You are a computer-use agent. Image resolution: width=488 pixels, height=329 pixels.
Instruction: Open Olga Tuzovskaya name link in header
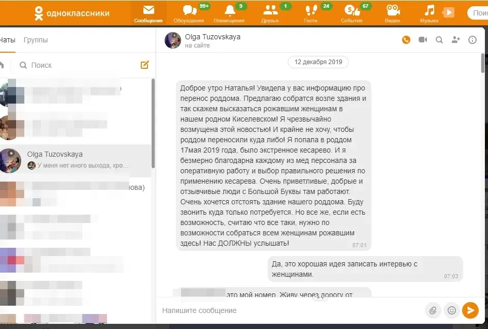coord(213,37)
